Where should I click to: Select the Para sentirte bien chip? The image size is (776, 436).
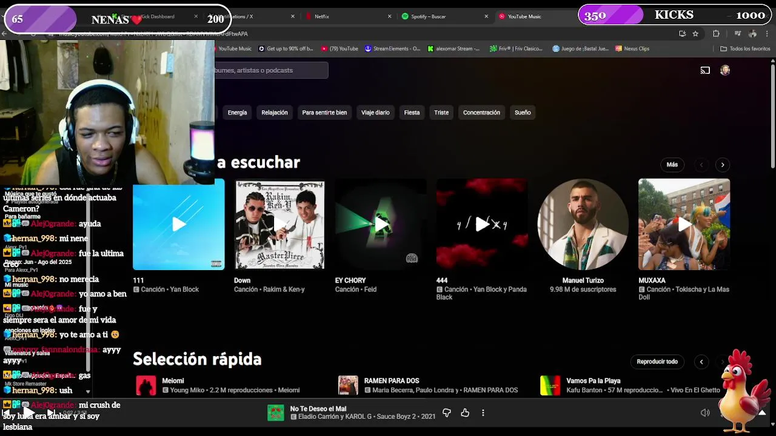324,113
